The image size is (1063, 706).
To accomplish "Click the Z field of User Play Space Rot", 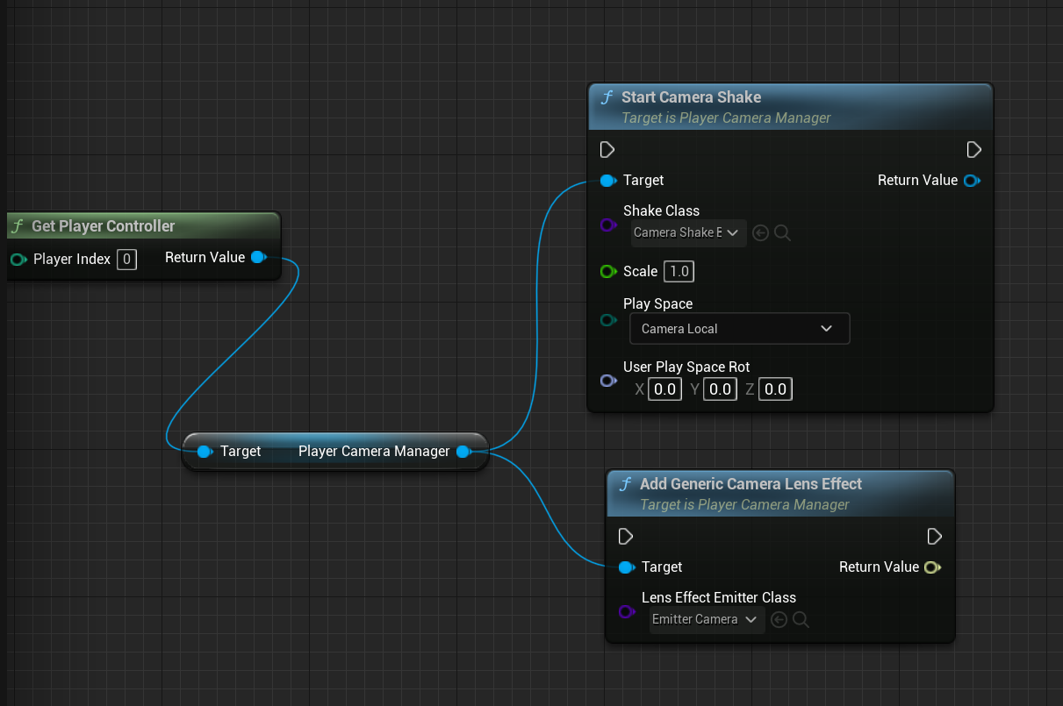I will coord(775,389).
